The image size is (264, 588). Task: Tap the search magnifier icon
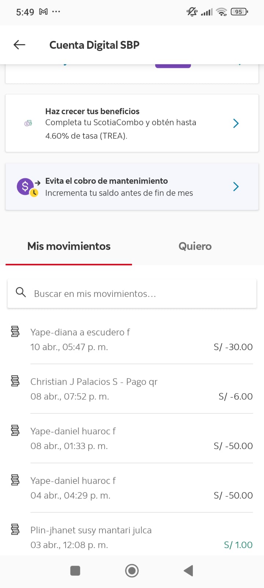click(x=21, y=293)
